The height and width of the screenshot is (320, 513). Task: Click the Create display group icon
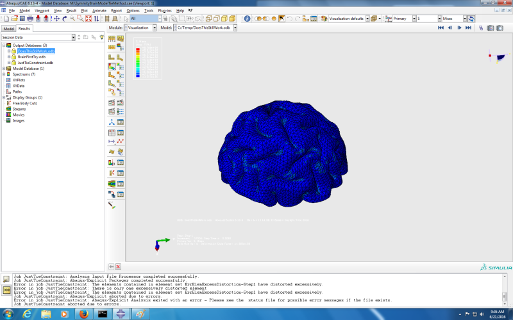(306, 19)
